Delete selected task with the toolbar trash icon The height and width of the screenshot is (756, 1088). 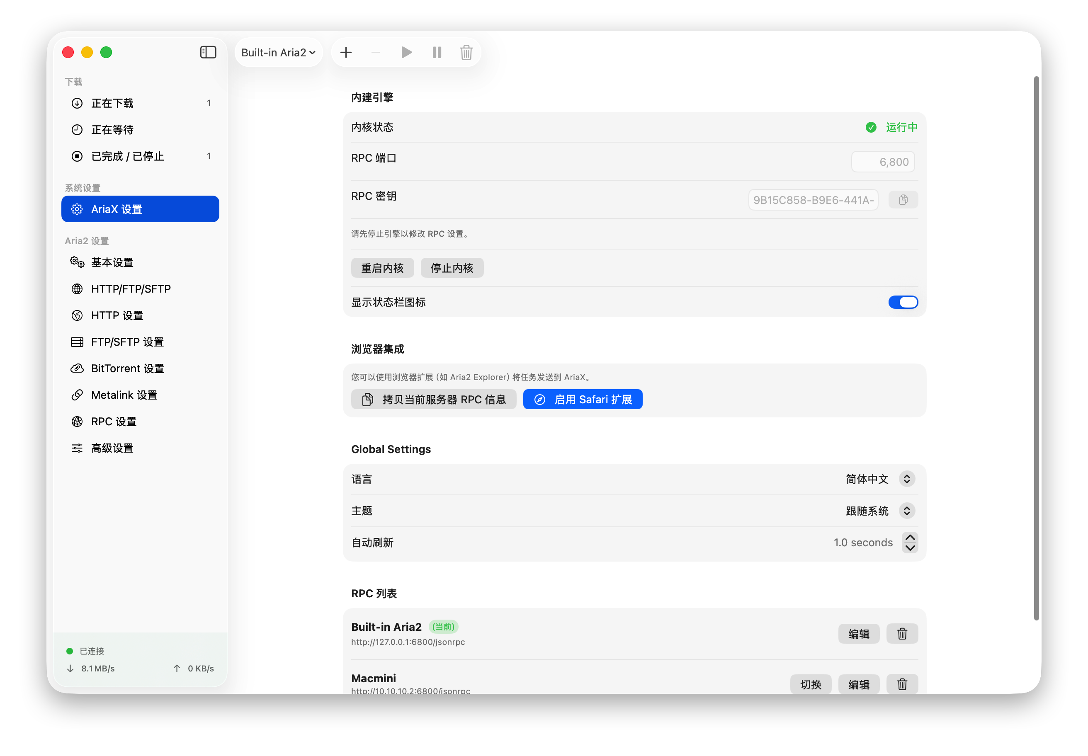pyautogui.click(x=466, y=52)
